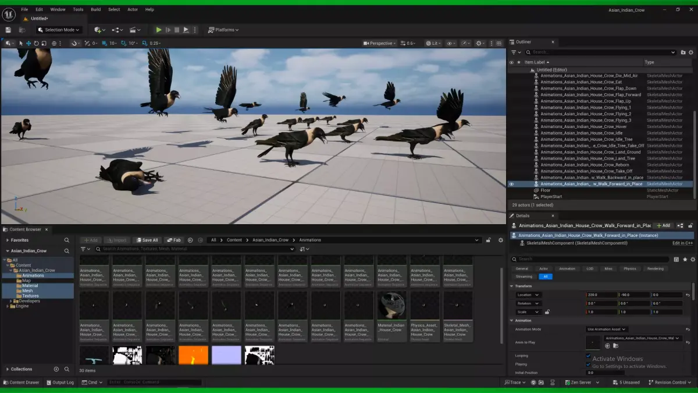This screenshot has width=698, height=393.
Task: Open the Selection Mode dropdown
Action: [59, 30]
